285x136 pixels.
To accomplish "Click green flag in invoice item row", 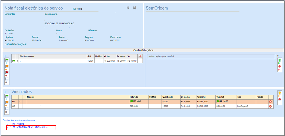I will pyautogui.click(x=13, y=61).
